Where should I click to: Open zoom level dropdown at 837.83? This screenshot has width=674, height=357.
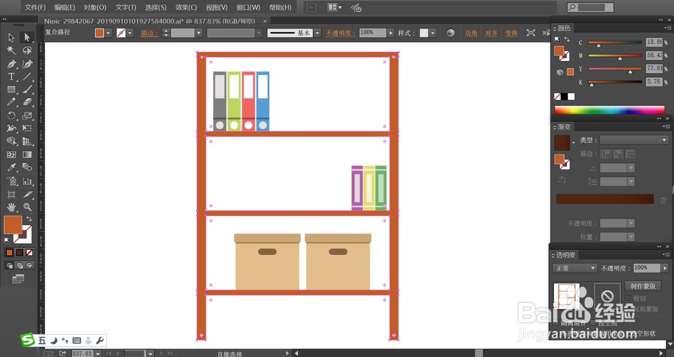pos(98,354)
